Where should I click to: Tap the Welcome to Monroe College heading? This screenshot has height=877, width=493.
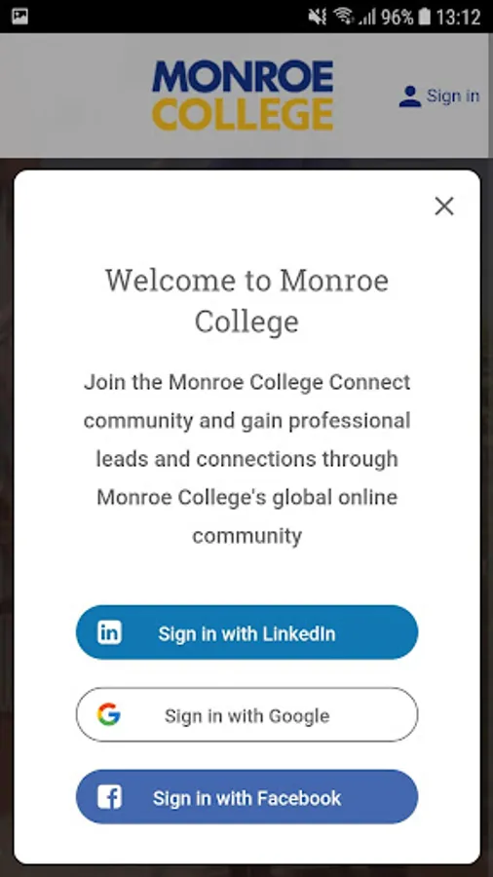point(246,300)
